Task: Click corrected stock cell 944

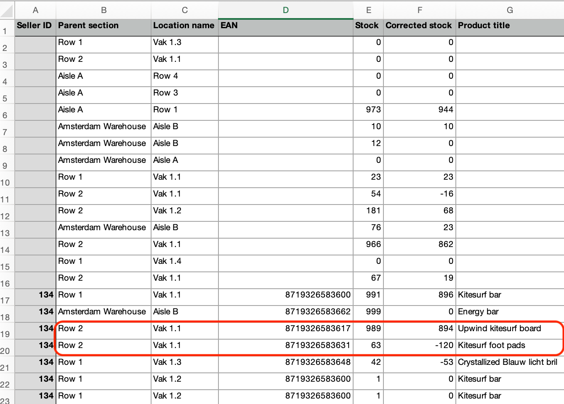Action: pos(420,112)
